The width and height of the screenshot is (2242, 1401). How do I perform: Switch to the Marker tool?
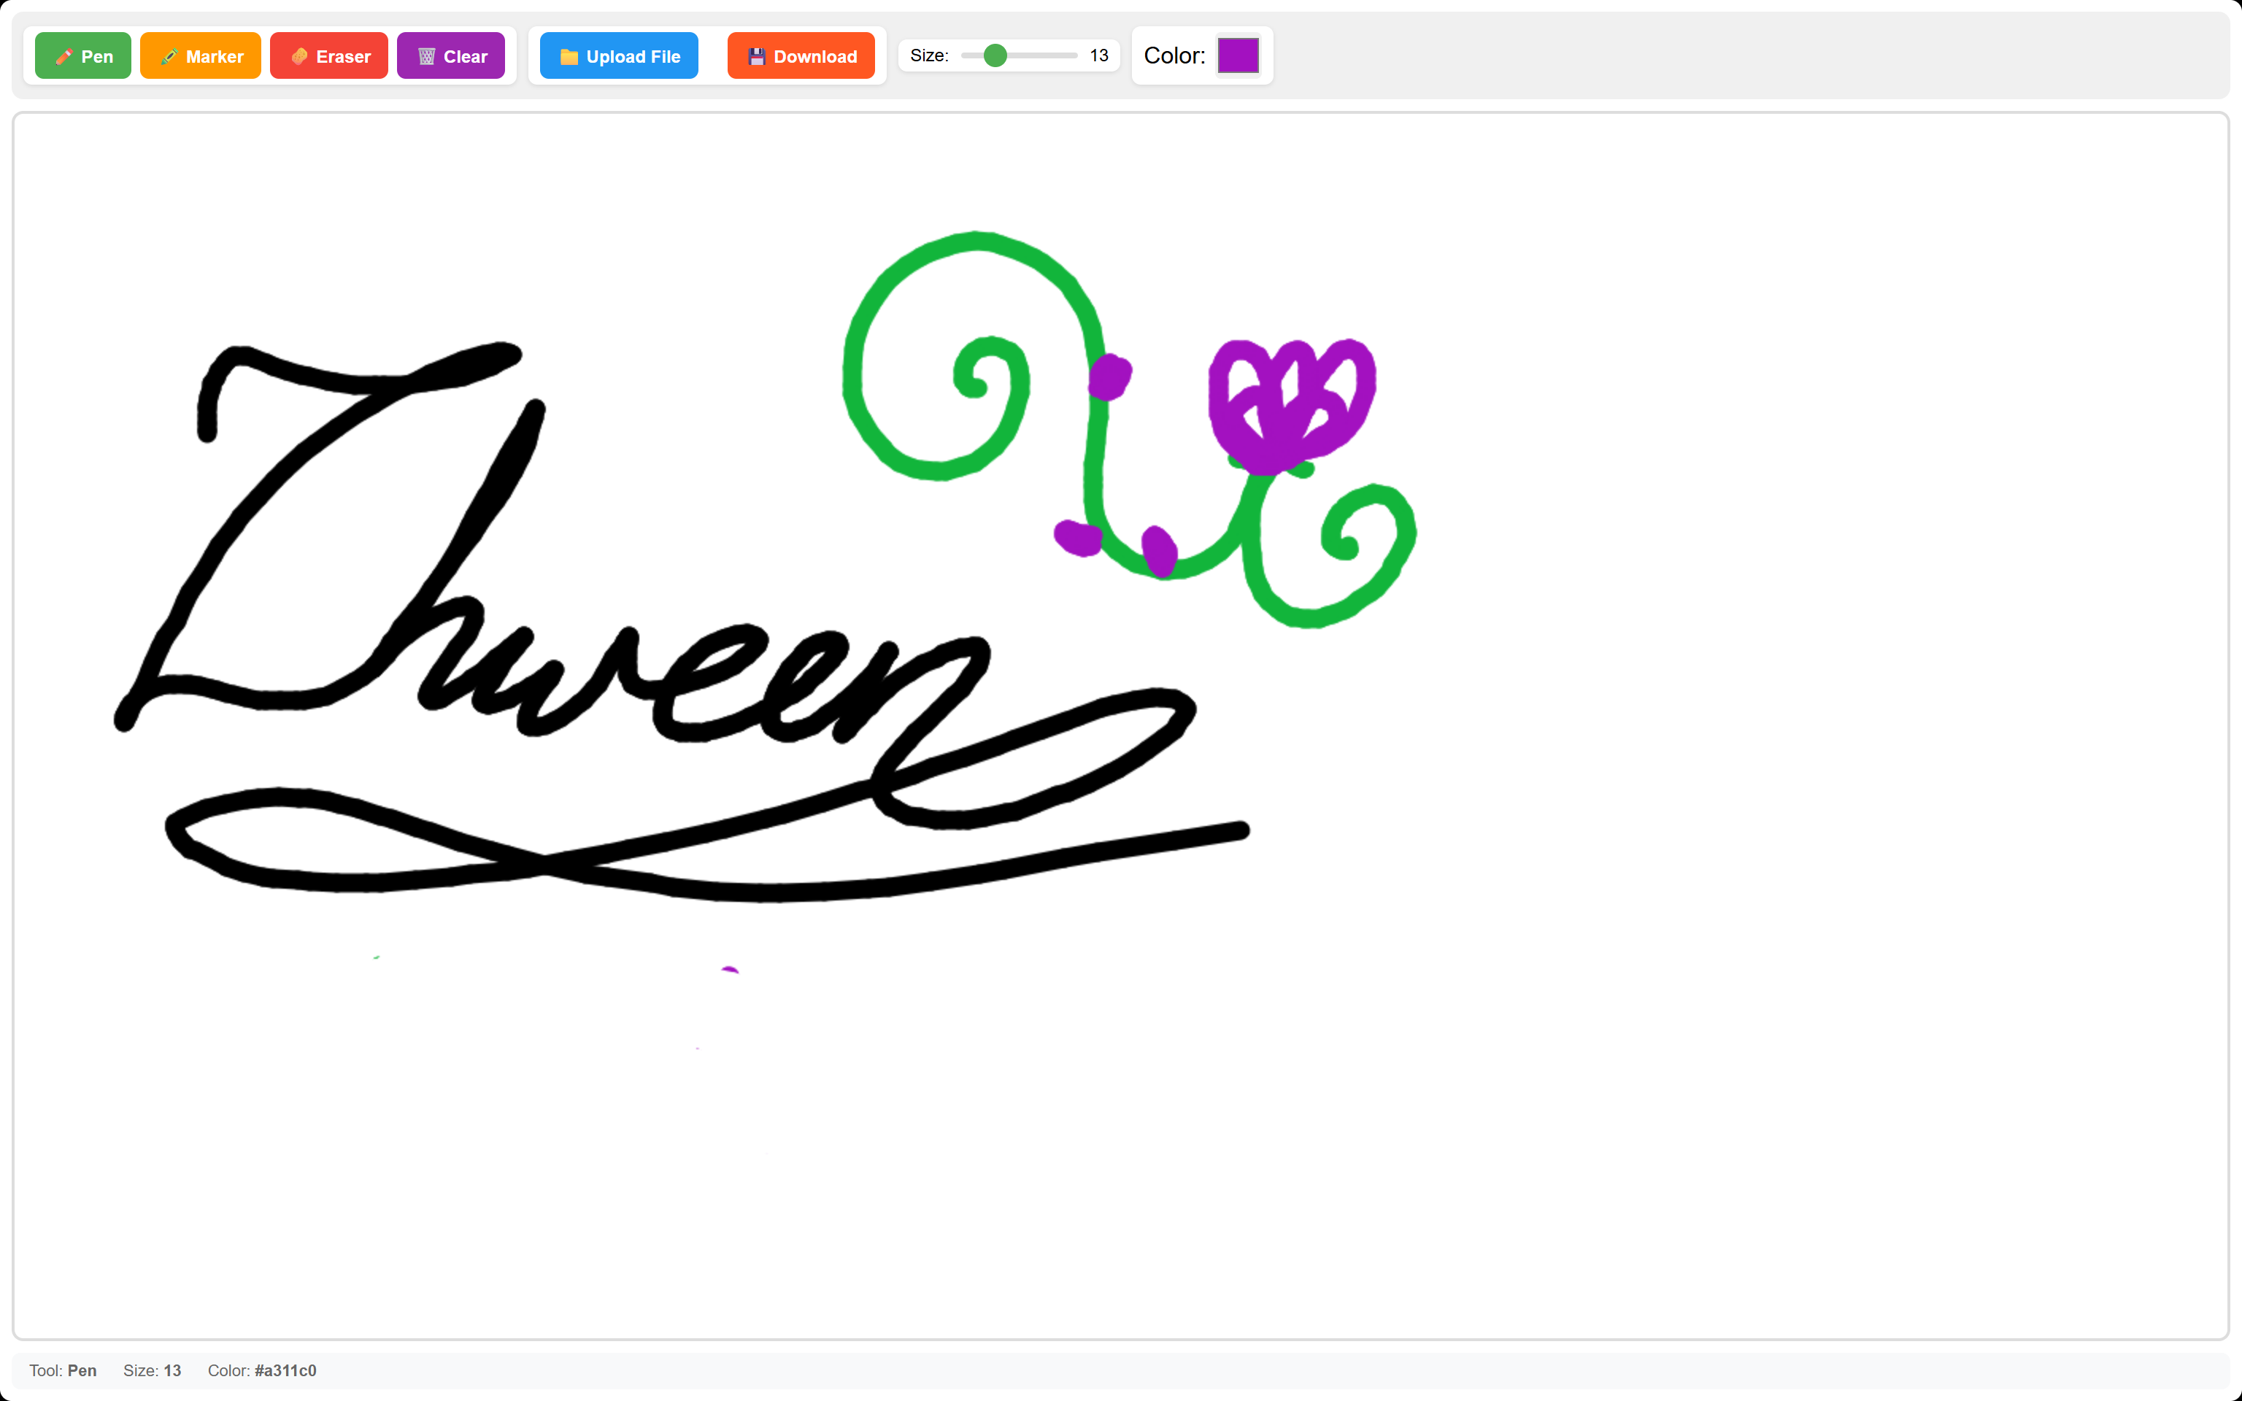(x=200, y=56)
